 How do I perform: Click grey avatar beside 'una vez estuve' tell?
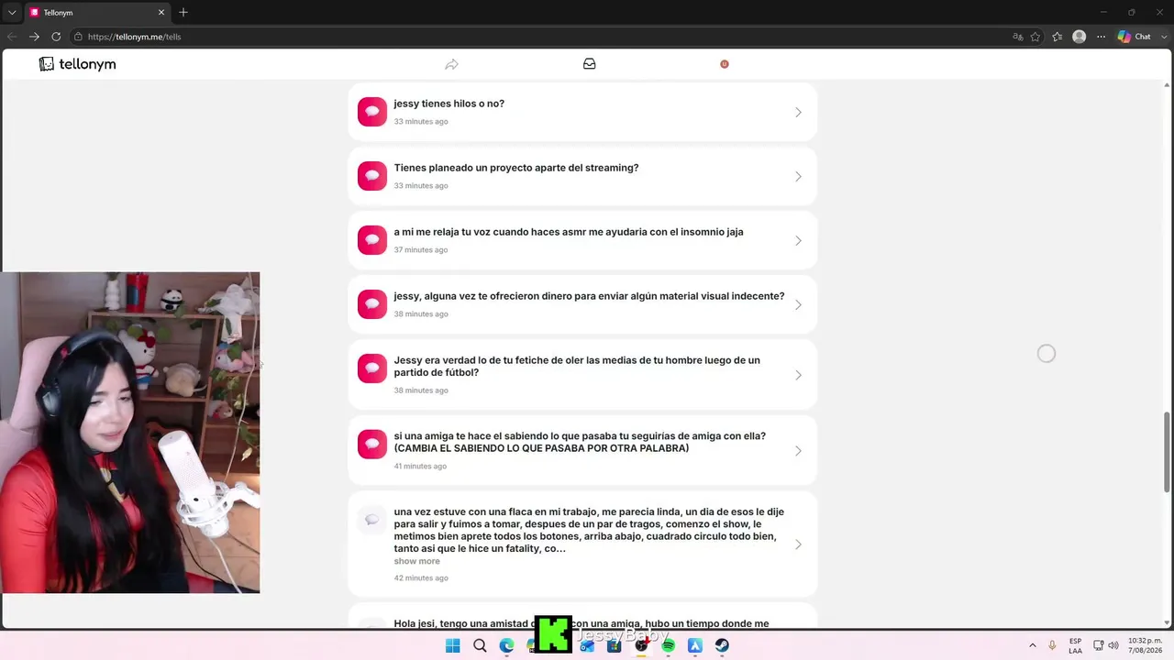372,521
